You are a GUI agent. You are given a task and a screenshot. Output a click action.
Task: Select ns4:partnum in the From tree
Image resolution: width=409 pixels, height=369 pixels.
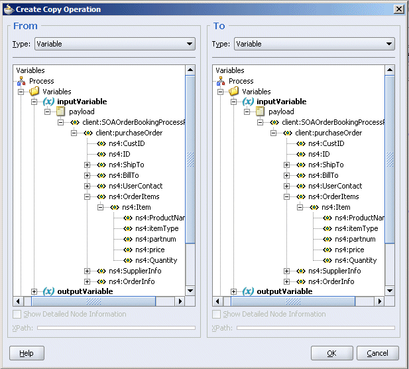coord(156,239)
